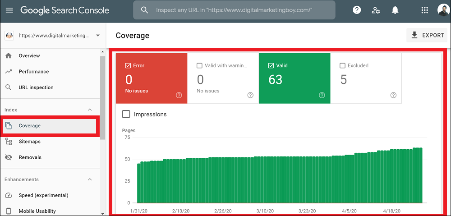
Task: Open the property selector dropdown arrow
Action: point(98,36)
